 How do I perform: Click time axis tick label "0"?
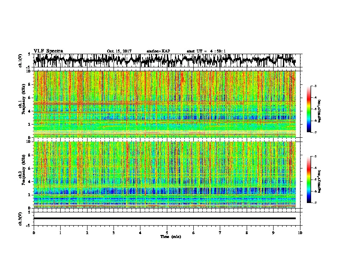pyautogui.click(x=34, y=233)
